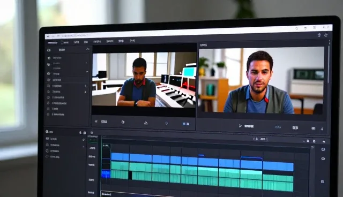Click the folder icon at left panel header
Image resolution: width=343 pixels, height=197 pixels.
coord(49,50)
